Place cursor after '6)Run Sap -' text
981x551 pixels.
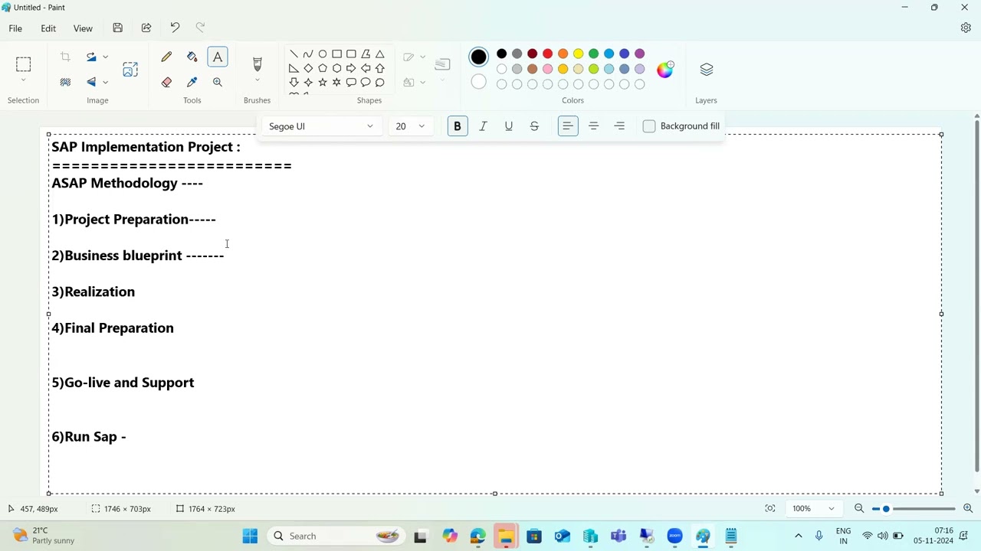click(128, 437)
